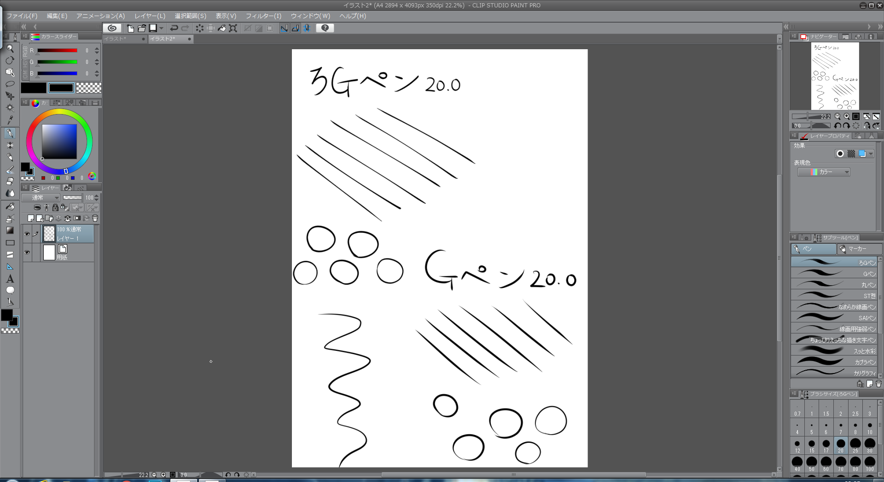Choose the マーカー sub tool group
Screen dimensions: 884x482
tap(859, 249)
